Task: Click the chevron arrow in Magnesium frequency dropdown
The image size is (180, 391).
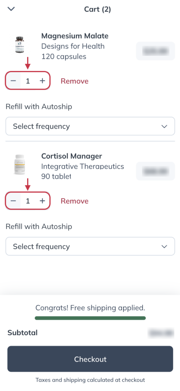Action: click(x=164, y=126)
